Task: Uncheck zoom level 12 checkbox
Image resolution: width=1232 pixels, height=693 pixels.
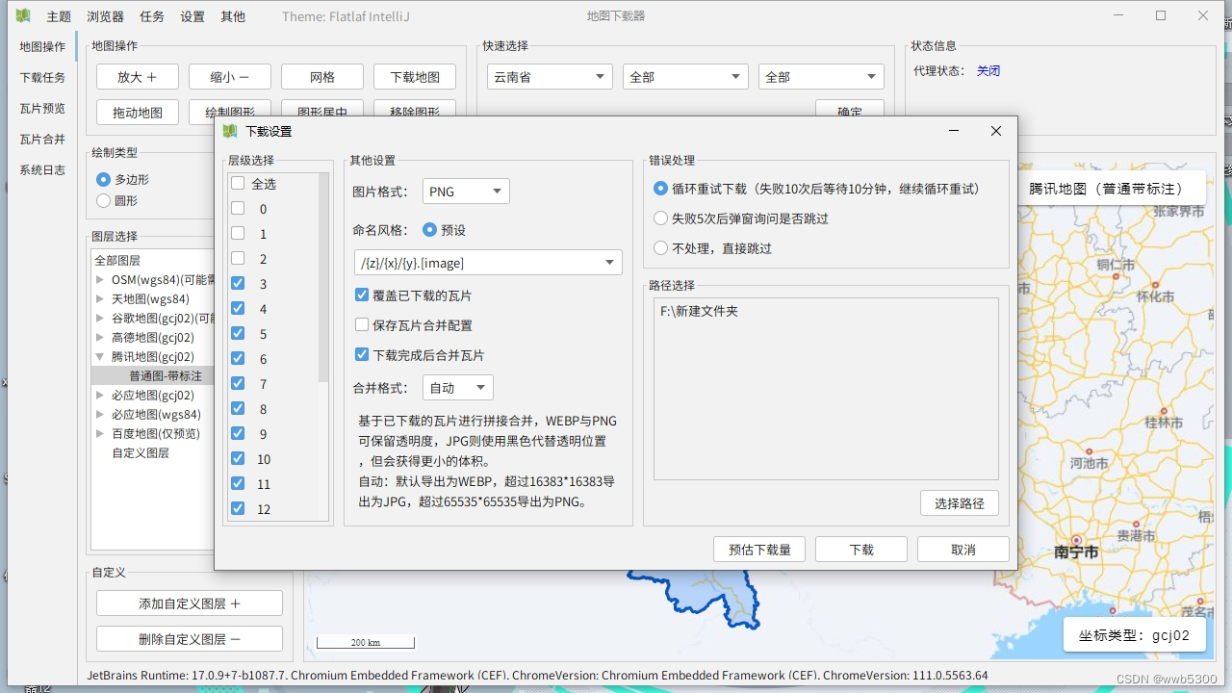Action: coord(238,508)
